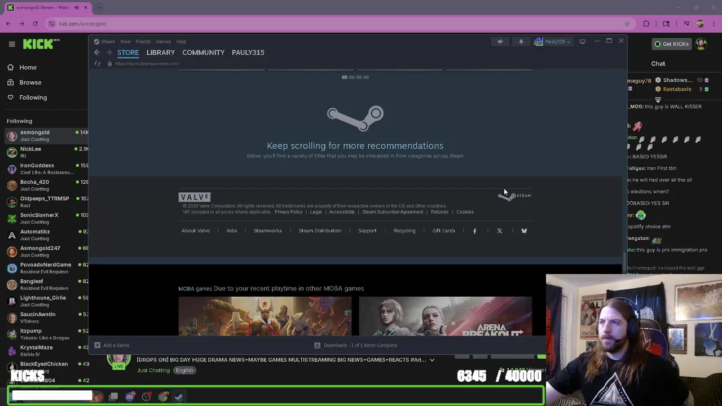This screenshot has height=406, width=722.
Task: Click the Downloads status icon
Action: 317,345
